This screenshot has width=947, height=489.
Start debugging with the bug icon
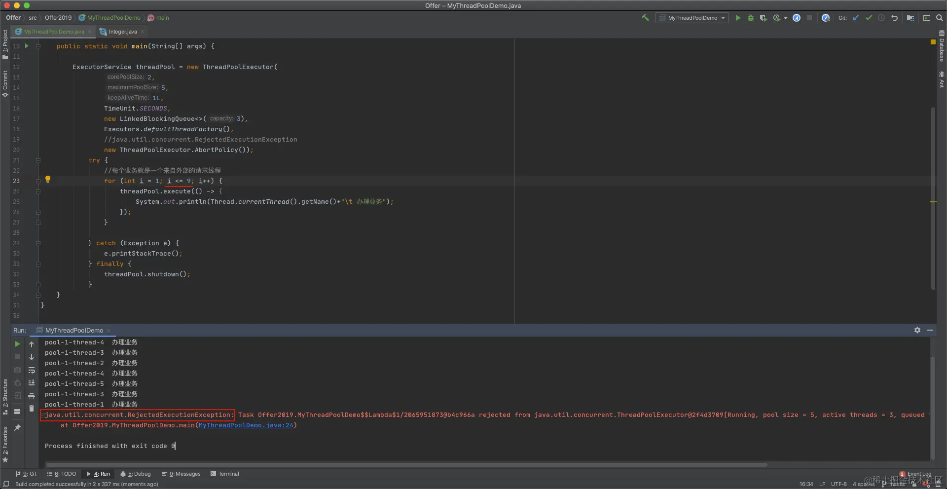click(751, 18)
